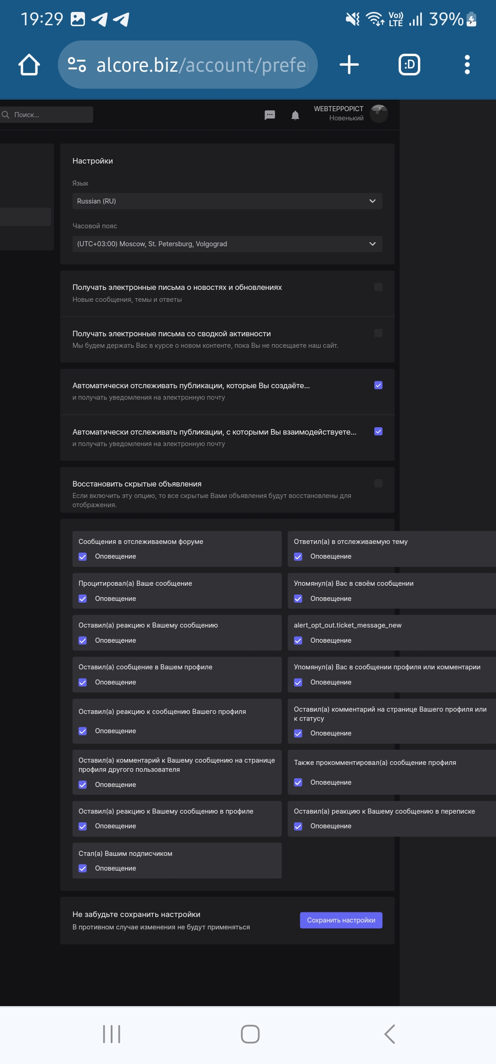The image size is (496, 1064).
Task: Enable news and updates email checkbox
Action: tap(378, 287)
